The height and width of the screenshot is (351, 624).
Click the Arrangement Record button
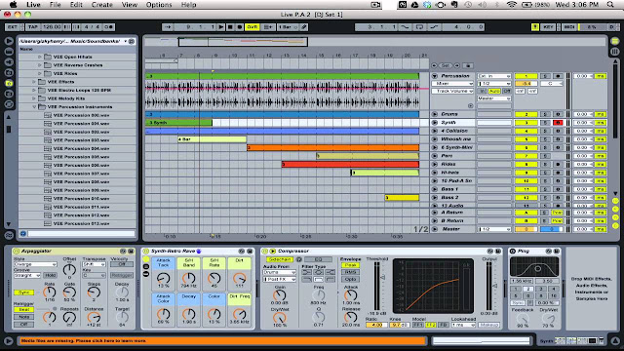(x=239, y=27)
